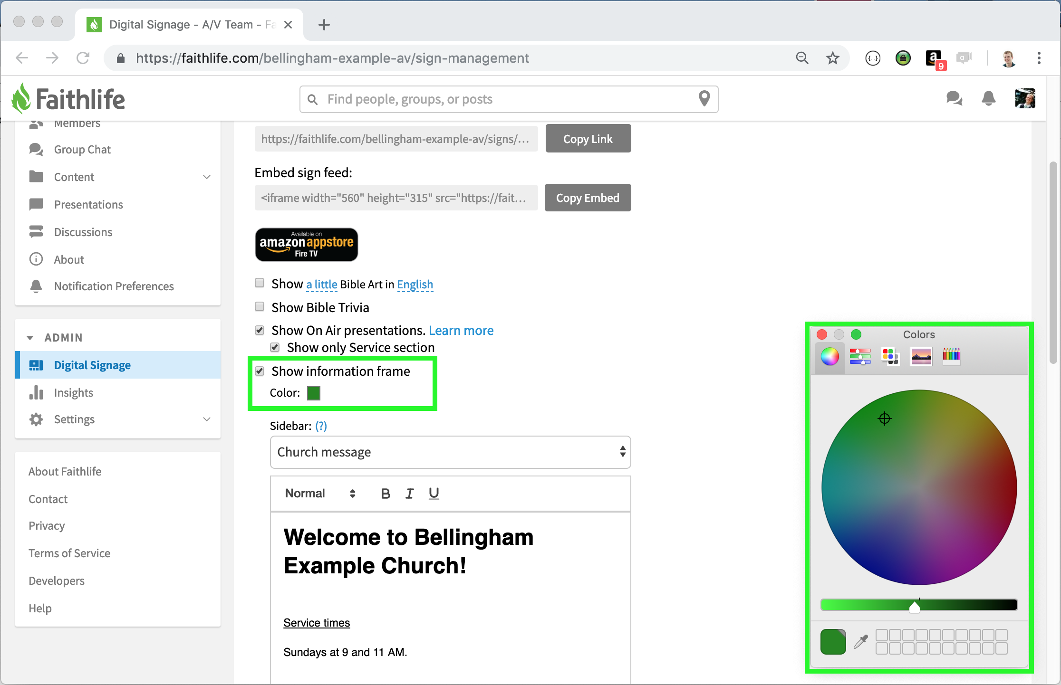The width and height of the screenshot is (1061, 685).
Task: Click the green information frame color swatch
Action: [x=314, y=393]
